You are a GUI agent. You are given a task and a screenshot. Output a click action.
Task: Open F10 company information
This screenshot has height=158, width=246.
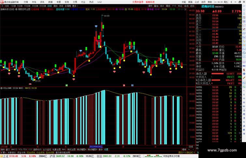pyautogui.click(x=174, y=6)
